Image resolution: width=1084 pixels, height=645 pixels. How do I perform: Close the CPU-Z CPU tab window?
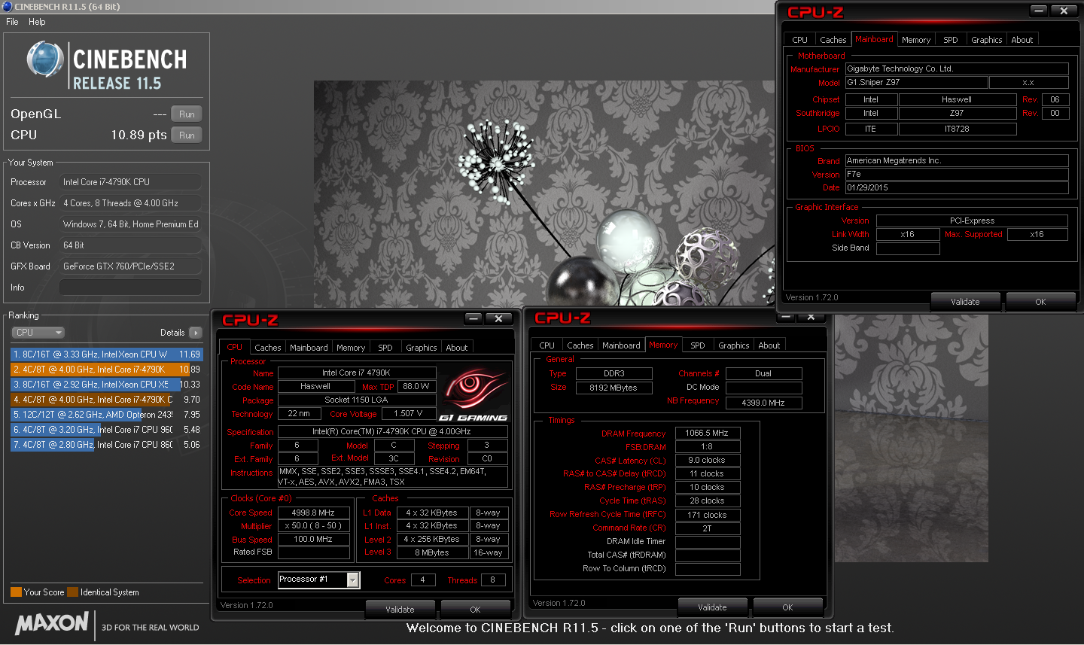click(498, 319)
